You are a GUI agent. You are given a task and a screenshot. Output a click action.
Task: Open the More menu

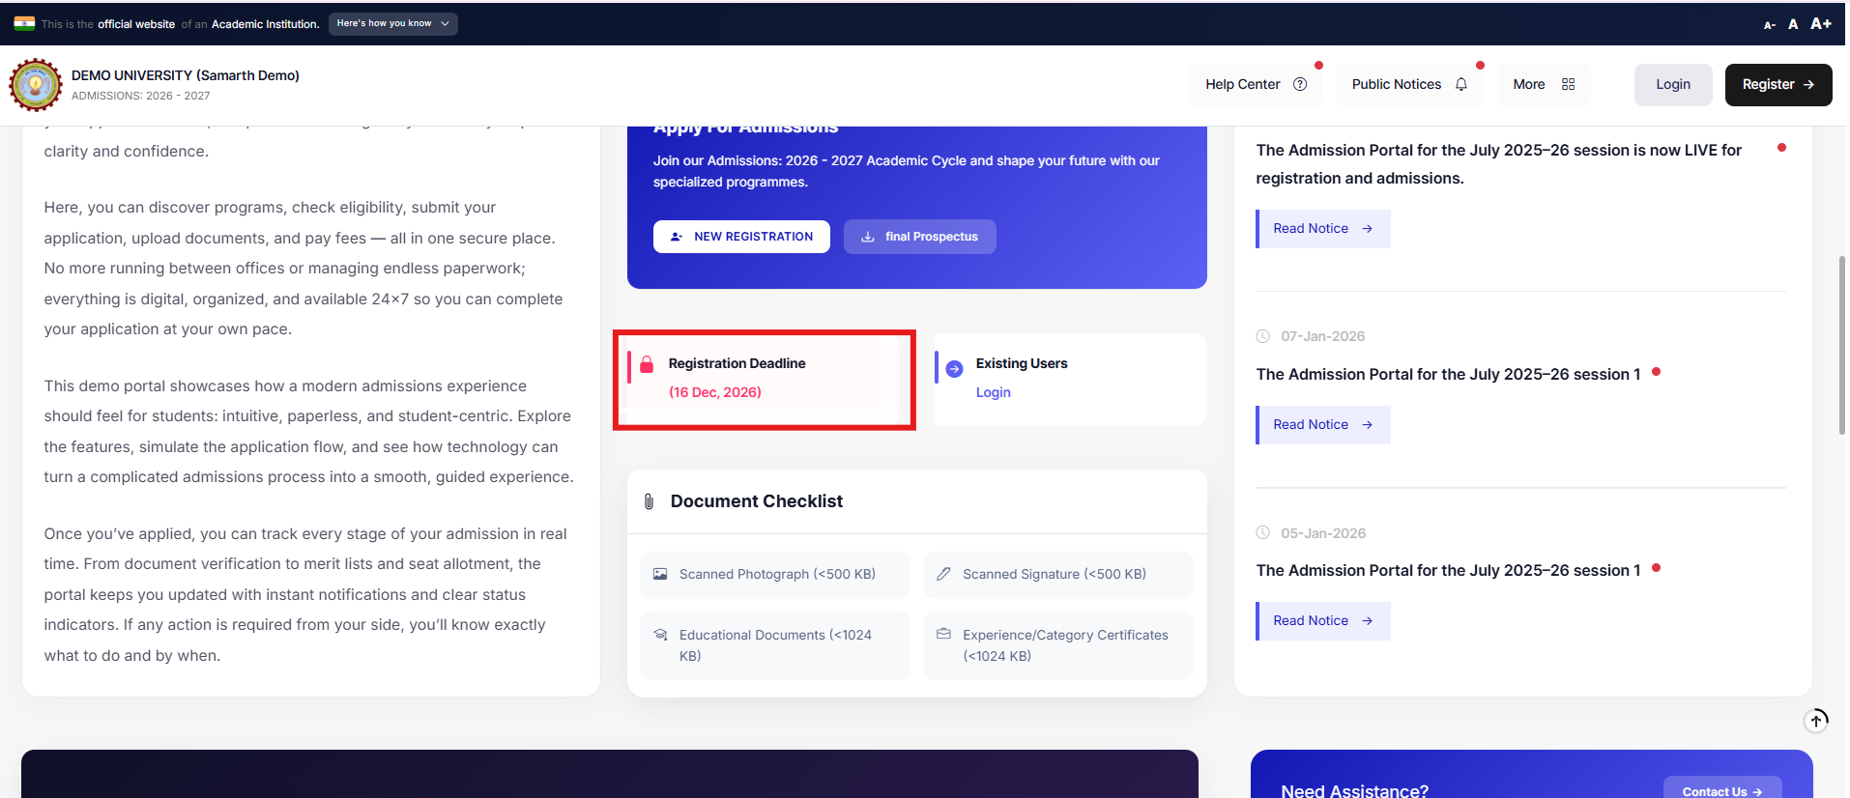tap(1543, 85)
